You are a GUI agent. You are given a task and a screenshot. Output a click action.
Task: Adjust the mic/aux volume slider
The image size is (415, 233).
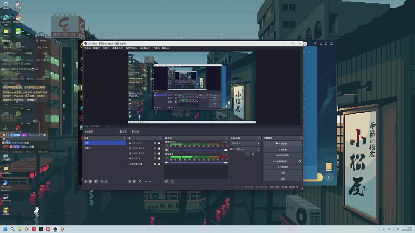[199, 150]
